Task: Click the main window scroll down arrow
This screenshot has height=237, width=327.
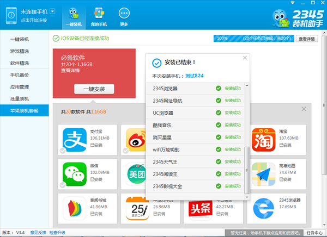Action: tap(324, 225)
